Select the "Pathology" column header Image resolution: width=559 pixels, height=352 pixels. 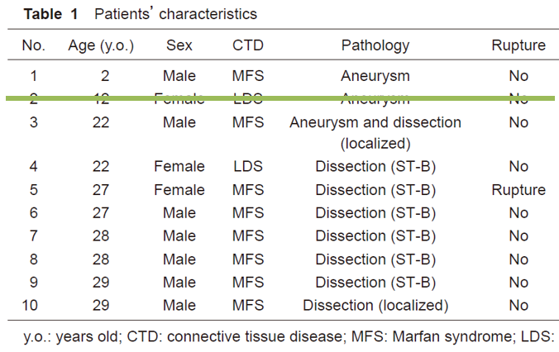pyautogui.click(x=375, y=45)
